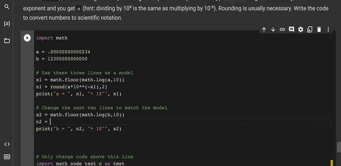Click the line 'n1 = round(a*10**(-x1),2)'
This screenshot has height=166, width=341.
click(x=72, y=87)
